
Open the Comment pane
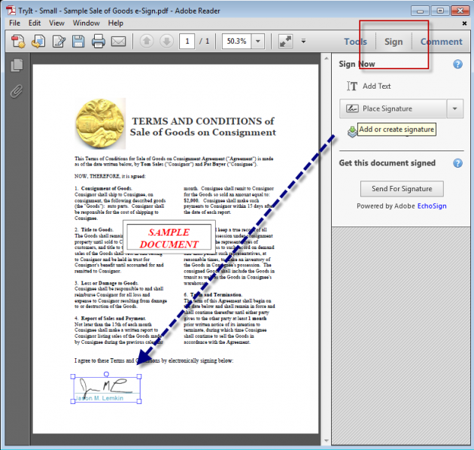441,42
